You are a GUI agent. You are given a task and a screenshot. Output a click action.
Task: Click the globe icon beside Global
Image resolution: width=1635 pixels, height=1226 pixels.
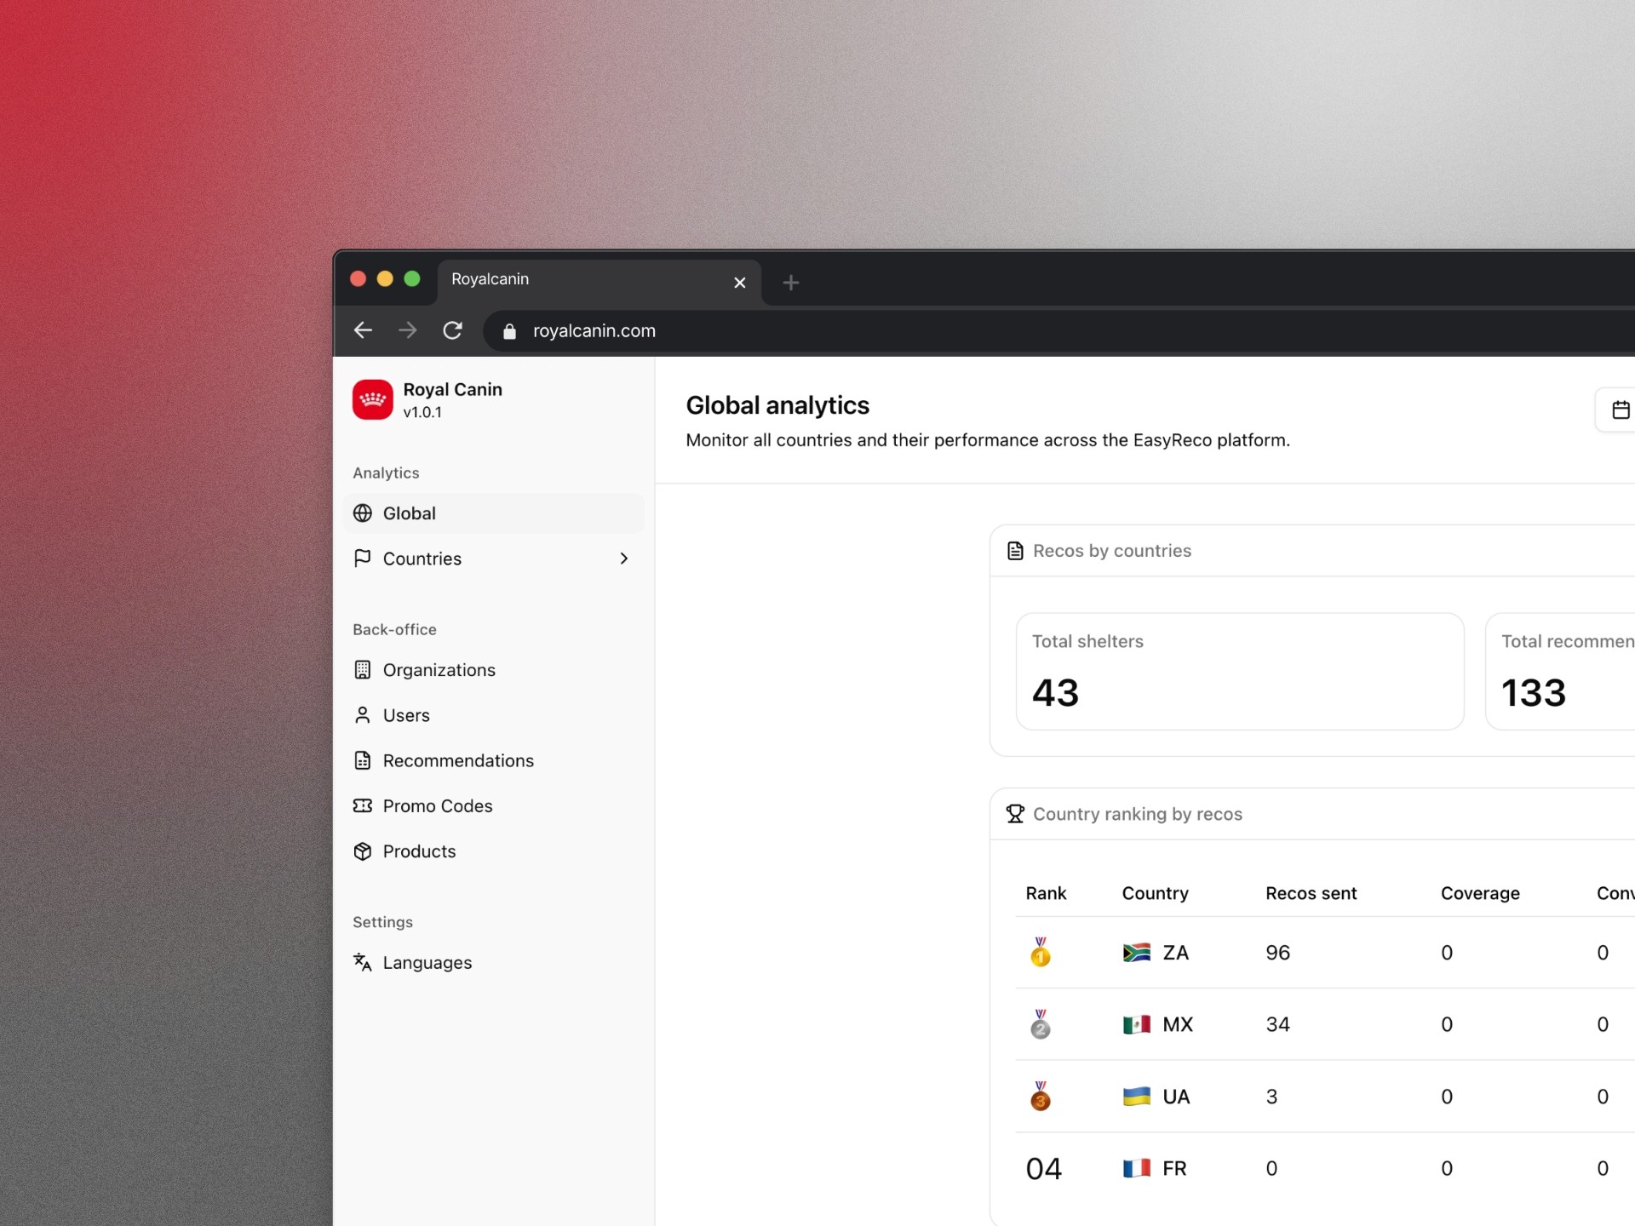pos(363,513)
